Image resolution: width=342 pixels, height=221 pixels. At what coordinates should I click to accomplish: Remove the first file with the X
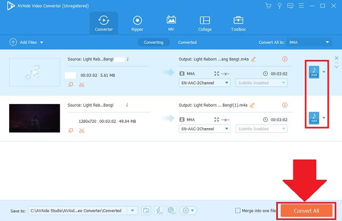(x=337, y=58)
